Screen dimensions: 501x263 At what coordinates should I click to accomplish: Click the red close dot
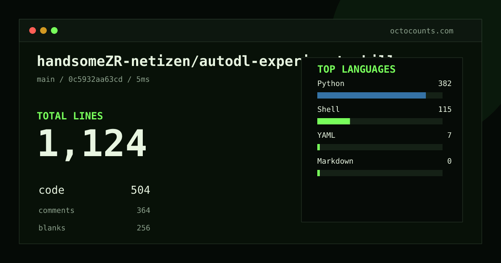click(33, 30)
